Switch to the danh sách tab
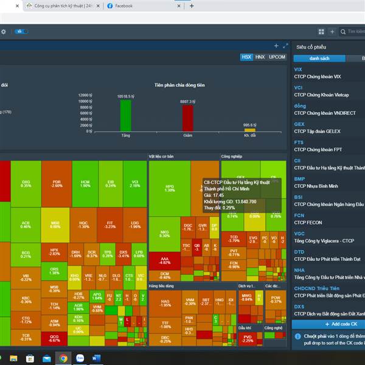This screenshot has width=365, height=365. pos(319,58)
